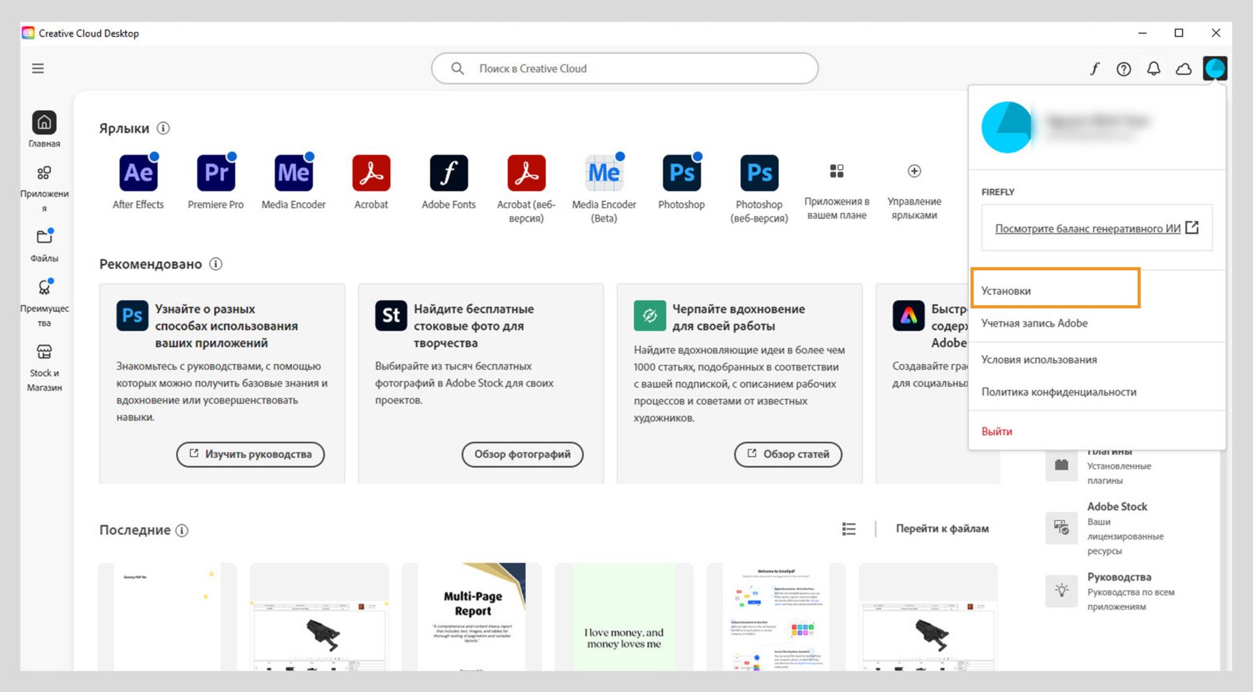This screenshot has width=1253, height=692.
Task: Check cloud sync status icon
Action: point(1184,68)
